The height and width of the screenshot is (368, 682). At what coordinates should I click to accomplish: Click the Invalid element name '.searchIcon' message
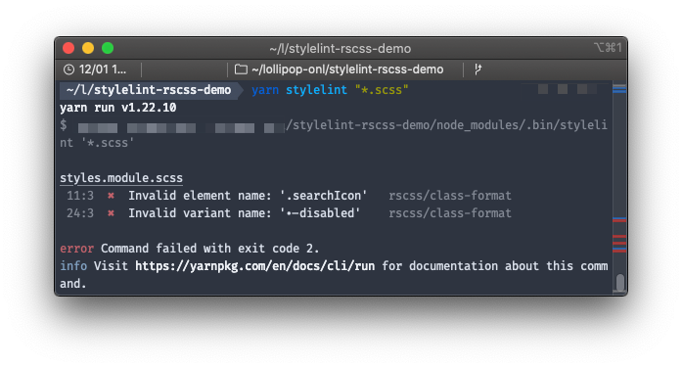[x=248, y=196]
